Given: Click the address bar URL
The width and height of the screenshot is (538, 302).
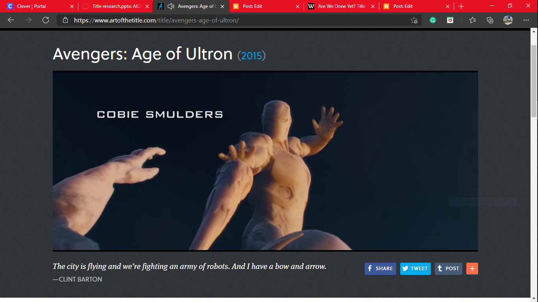Looking at the screenshot, I should (x=156, y=20).
